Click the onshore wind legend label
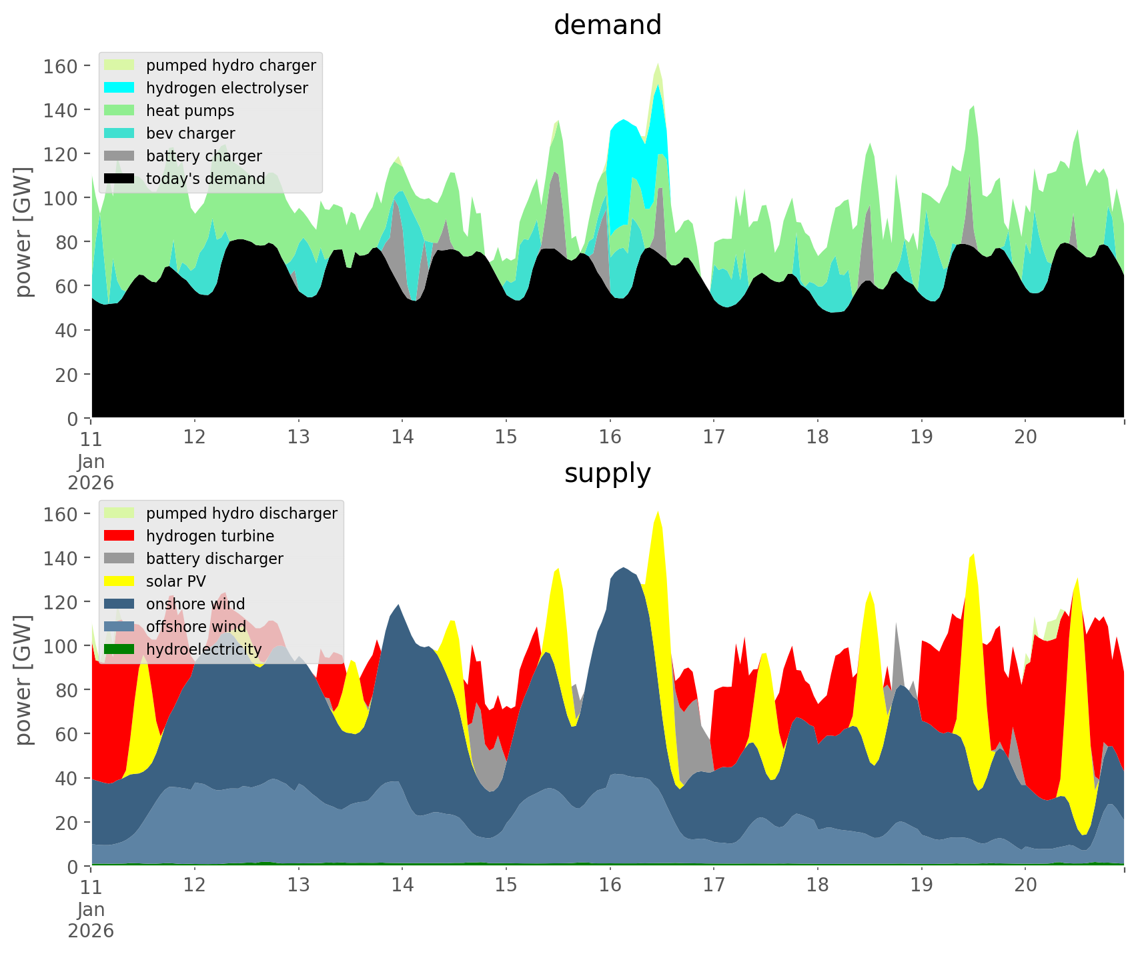This screenshot has width=1138, height=954. pos(195,604)
